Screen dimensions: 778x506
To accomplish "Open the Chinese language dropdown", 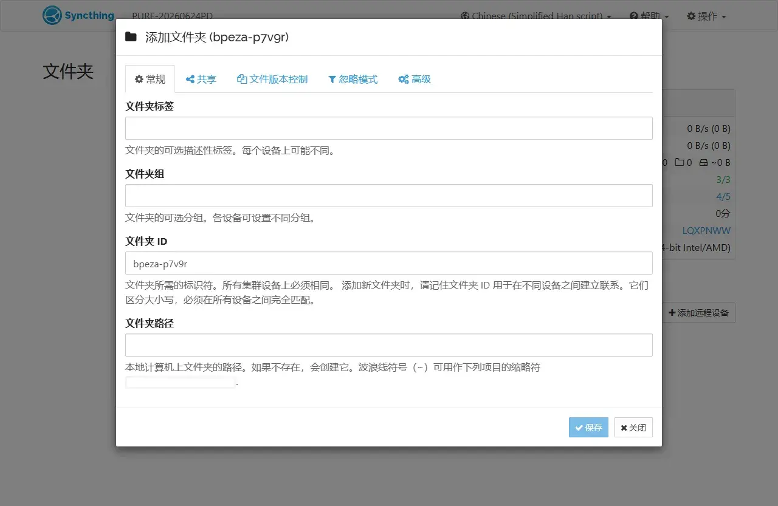I will pyautogui.click(x=535, y=16).
